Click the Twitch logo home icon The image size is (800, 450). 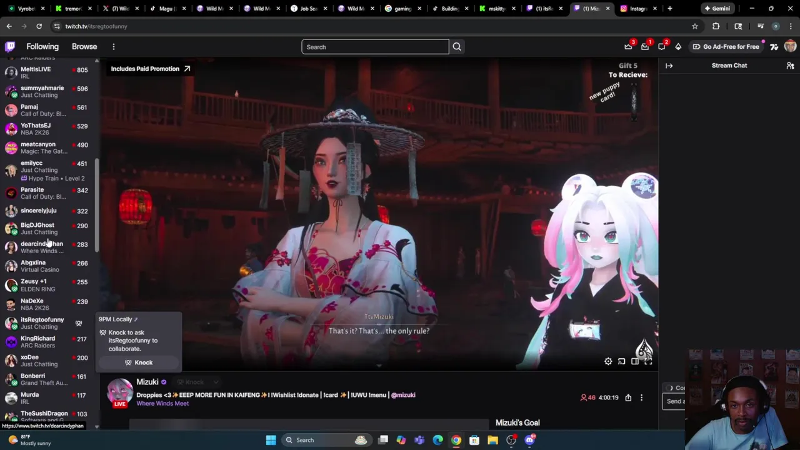(x=10, y=47)
